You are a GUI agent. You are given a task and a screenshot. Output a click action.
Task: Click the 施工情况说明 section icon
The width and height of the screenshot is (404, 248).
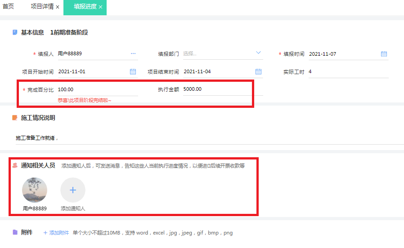pyautogui.click(x=15, y=118)
